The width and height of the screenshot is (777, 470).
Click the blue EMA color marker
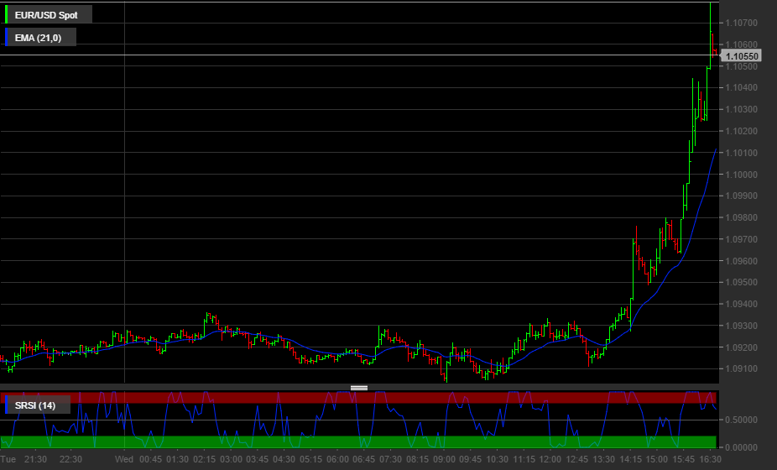(x=7, y=37)
